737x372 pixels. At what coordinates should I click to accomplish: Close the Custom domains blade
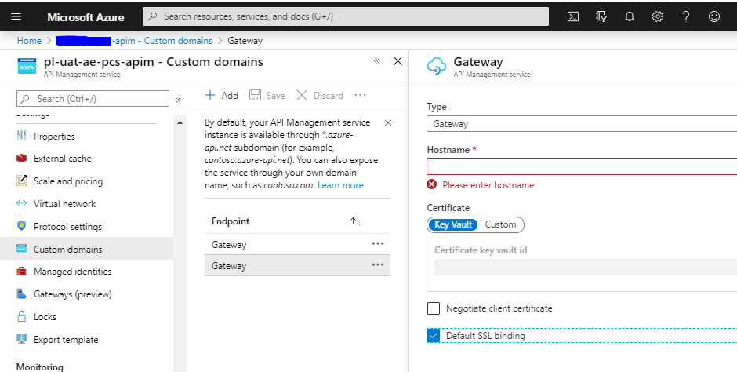coord(398,60)
